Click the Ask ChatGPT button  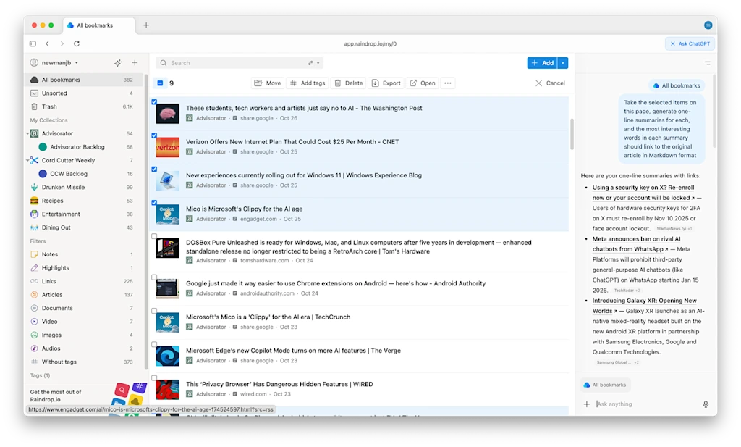689,43
